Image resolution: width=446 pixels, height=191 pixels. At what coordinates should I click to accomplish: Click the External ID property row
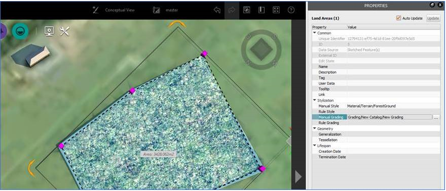point(376,55)
